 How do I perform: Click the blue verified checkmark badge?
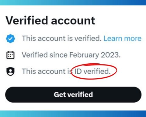(10, 39)
